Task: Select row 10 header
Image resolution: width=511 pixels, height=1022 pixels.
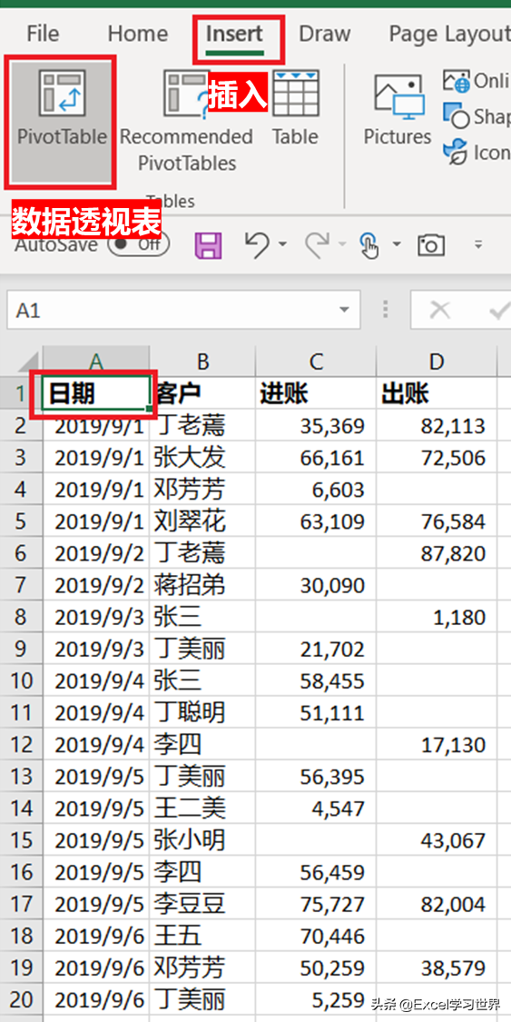Action: [21, 681]
